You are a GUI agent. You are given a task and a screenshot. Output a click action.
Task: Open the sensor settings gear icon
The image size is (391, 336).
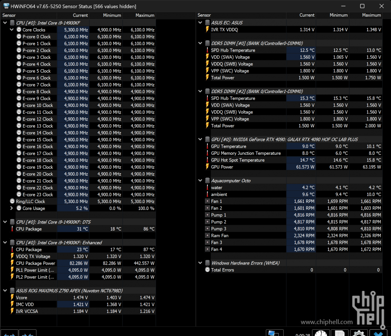(359, 333)
